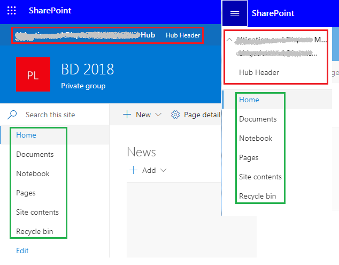The height and width of the screenshot is (265, 339).
Task: Click the Edit link below left navigation
Action: pyautogui.click(x=22, y=251)
